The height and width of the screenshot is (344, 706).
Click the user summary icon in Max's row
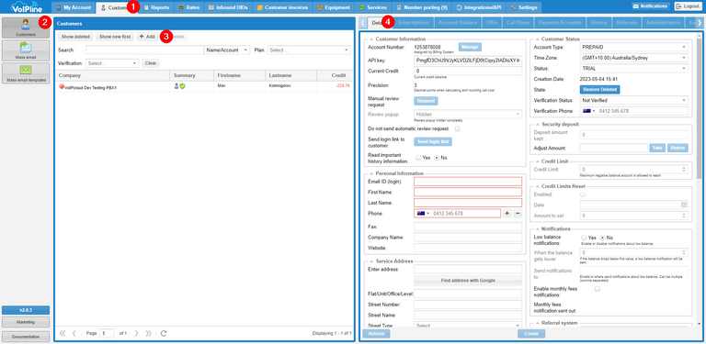coord(176,86)
